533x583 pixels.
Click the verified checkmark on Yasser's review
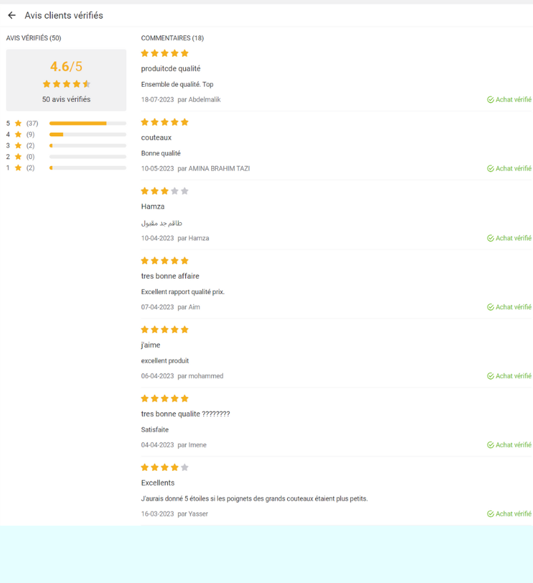click(x=490, y=514)
